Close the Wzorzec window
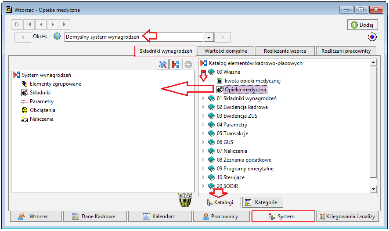389x231 pixels. tap(376, 10)
